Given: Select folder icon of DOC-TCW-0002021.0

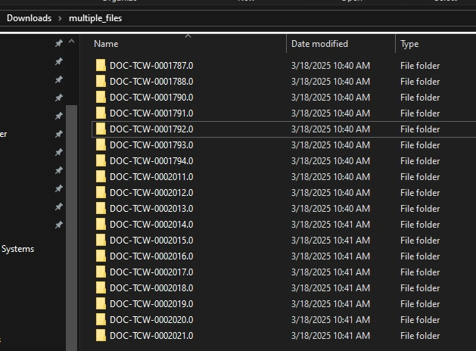Looking at the screenshot, I should click(101, 336).
